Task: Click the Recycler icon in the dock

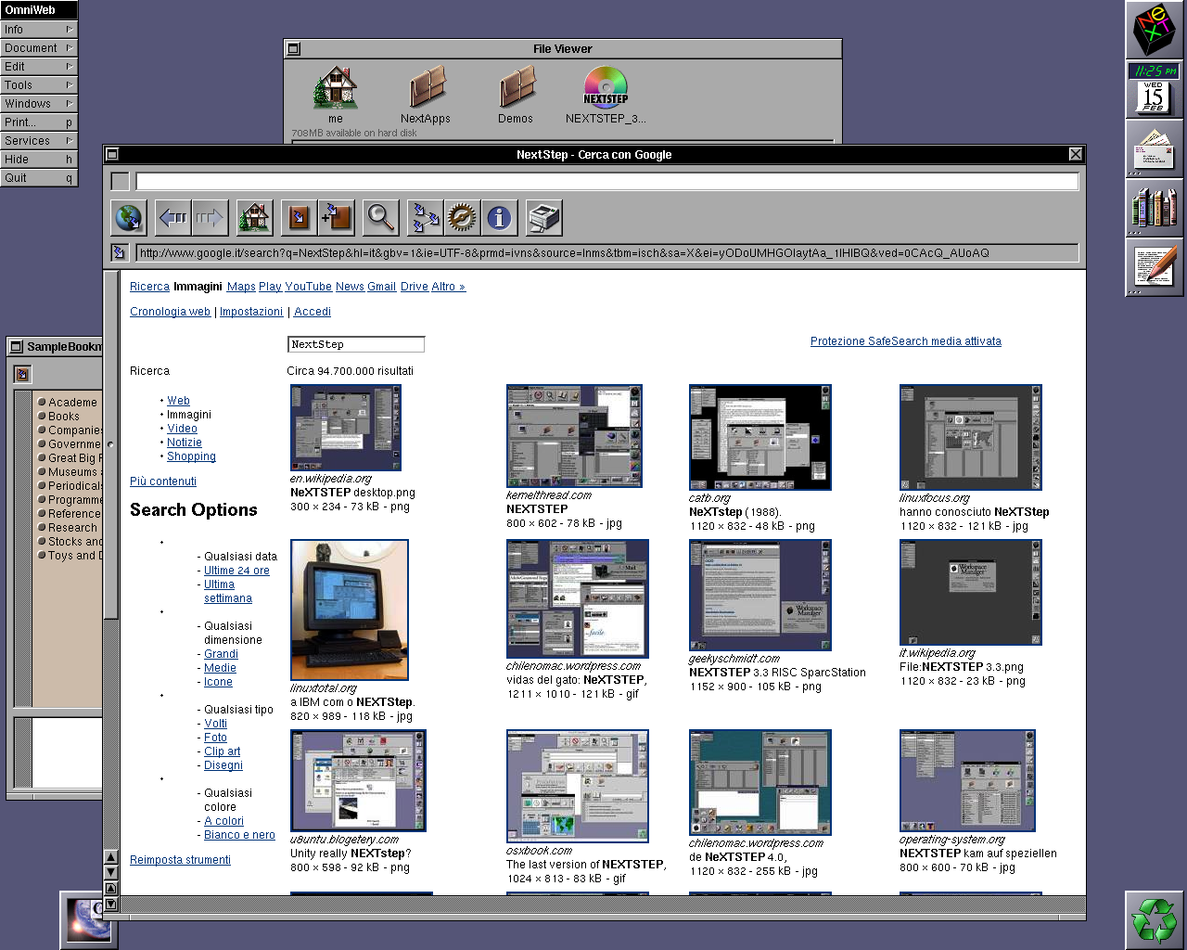Action: [1155, 920]
